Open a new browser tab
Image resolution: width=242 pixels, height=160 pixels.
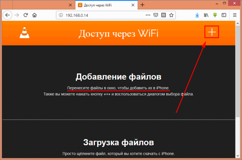pos(142,5)
